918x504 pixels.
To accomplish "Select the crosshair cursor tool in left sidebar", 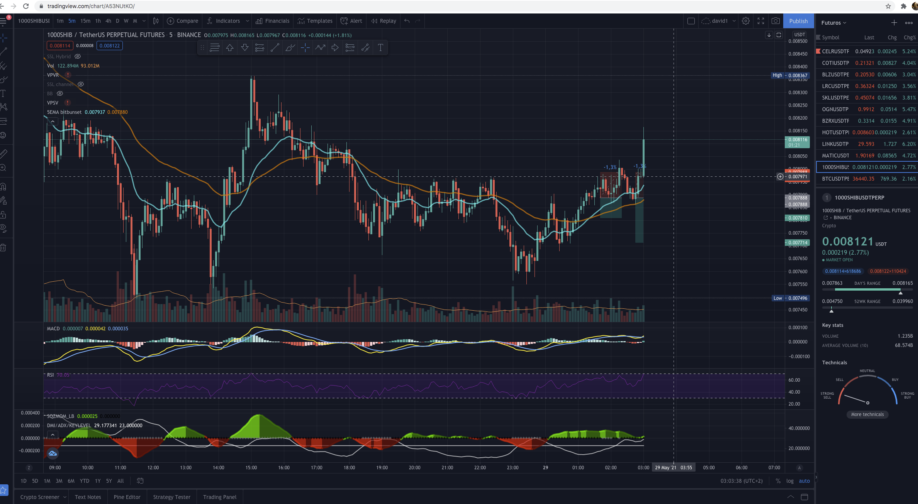I will pyautogui.click(x=3, y=38).
